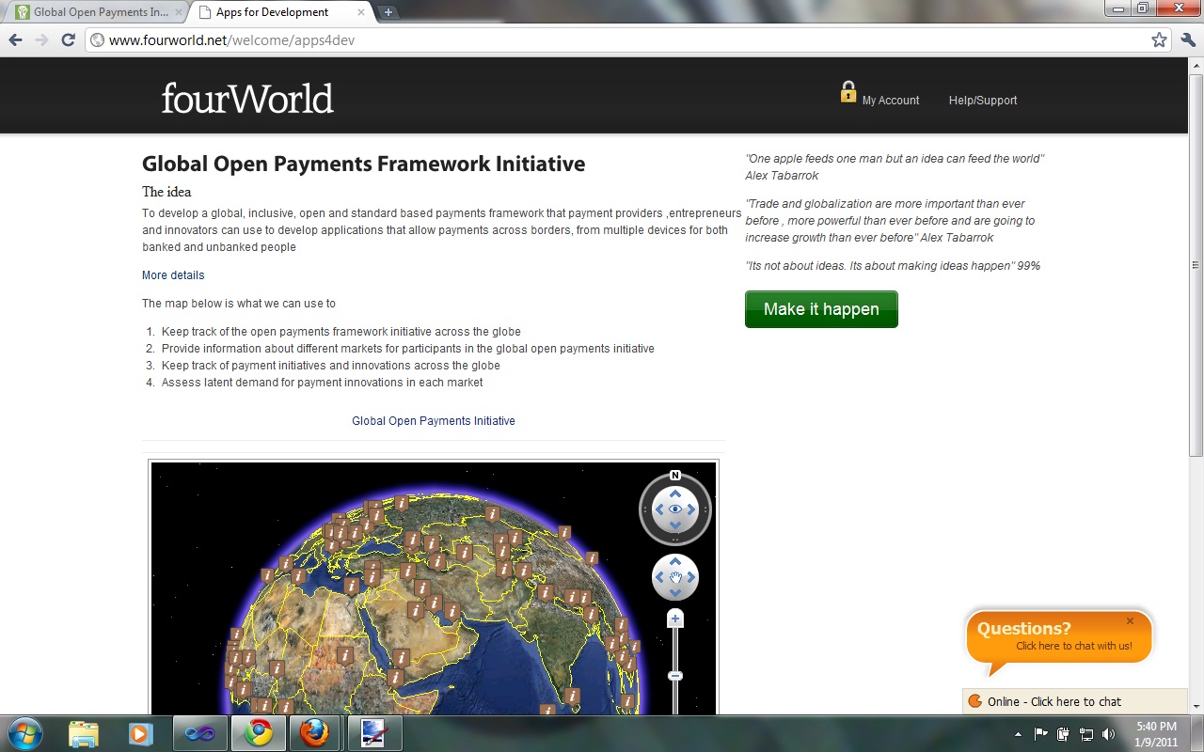Launch Windows Media Player from taskbar
Viewport: 1204px width, 752px height.
tap(141, 733)
